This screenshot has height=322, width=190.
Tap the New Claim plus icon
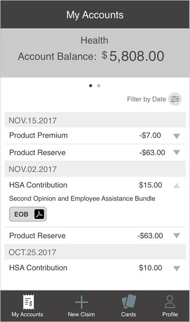click(x=81, y=302)
